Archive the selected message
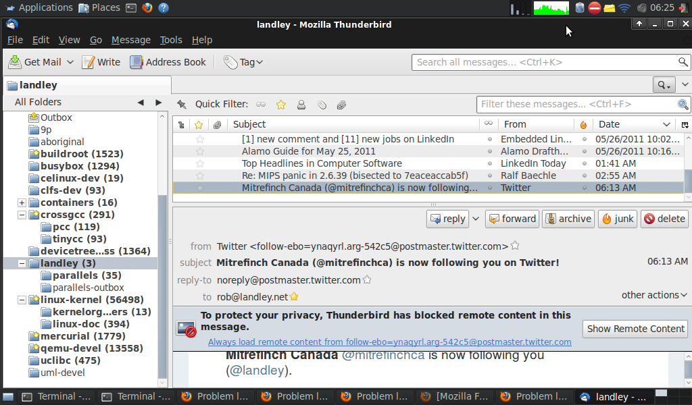 (x=568, y=219)
